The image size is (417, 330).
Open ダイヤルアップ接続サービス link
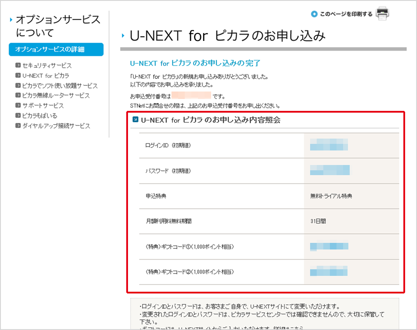(x=56, y=126)
